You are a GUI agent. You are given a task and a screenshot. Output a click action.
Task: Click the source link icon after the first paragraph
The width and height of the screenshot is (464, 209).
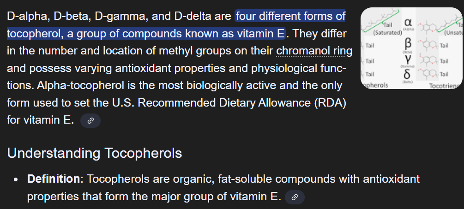90,120
